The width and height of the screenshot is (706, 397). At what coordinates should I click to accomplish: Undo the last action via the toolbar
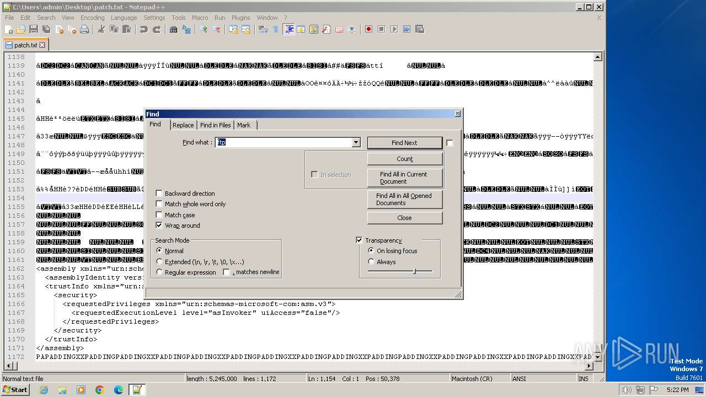point(143,29)
